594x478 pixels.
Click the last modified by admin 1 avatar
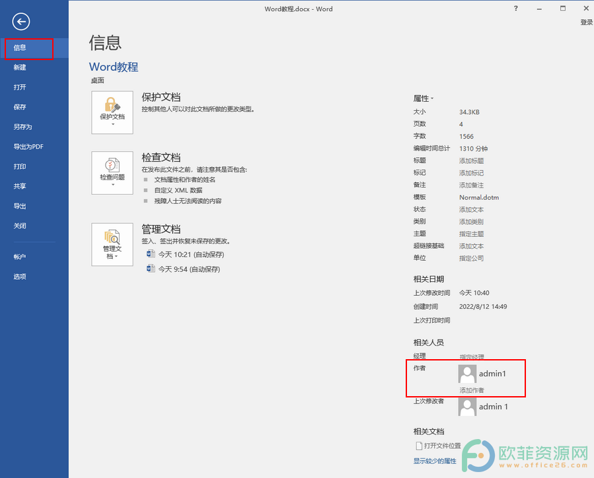467,407
